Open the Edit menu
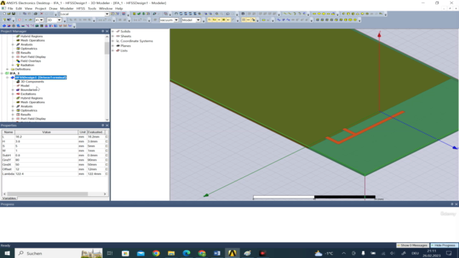 coord(19,9)
